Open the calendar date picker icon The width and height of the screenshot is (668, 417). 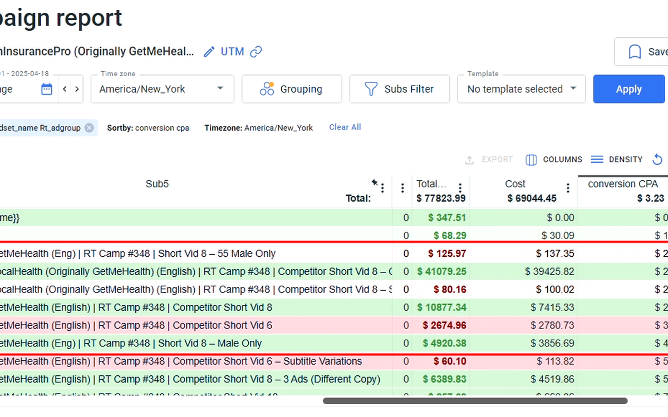[x=47, y=89]
